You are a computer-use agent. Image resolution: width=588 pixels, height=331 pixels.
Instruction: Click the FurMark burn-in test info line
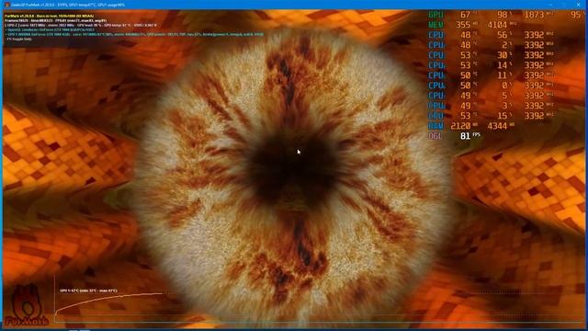[49, 17]
